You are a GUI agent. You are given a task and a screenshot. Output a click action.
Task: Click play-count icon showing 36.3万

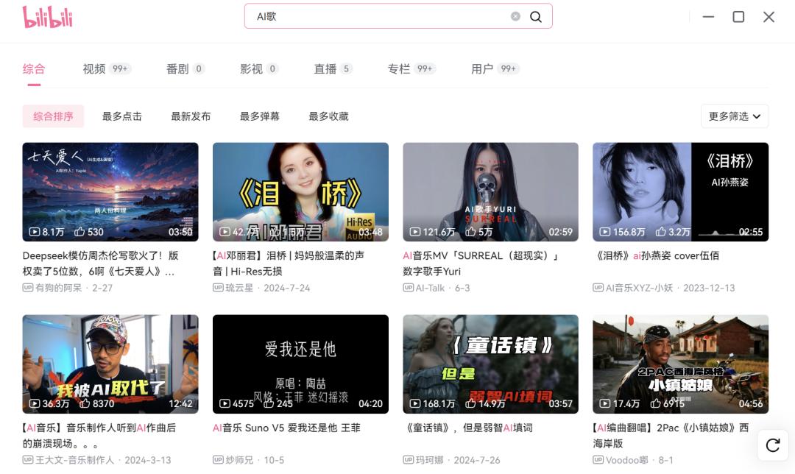[35, 403]
